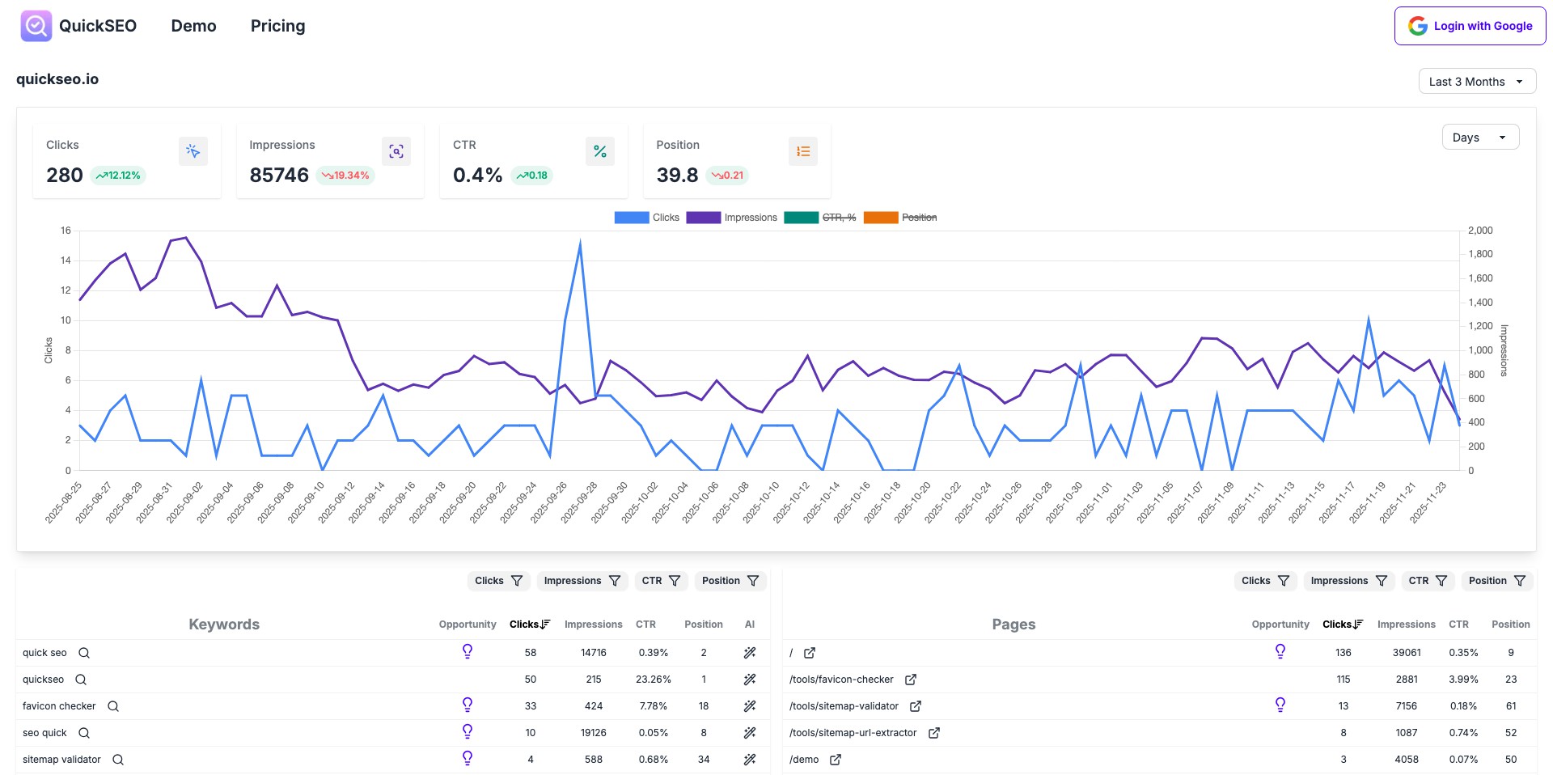Click the favicon checker keyword text
Viewport: 1553px width, 775px height.
point(59,706)
